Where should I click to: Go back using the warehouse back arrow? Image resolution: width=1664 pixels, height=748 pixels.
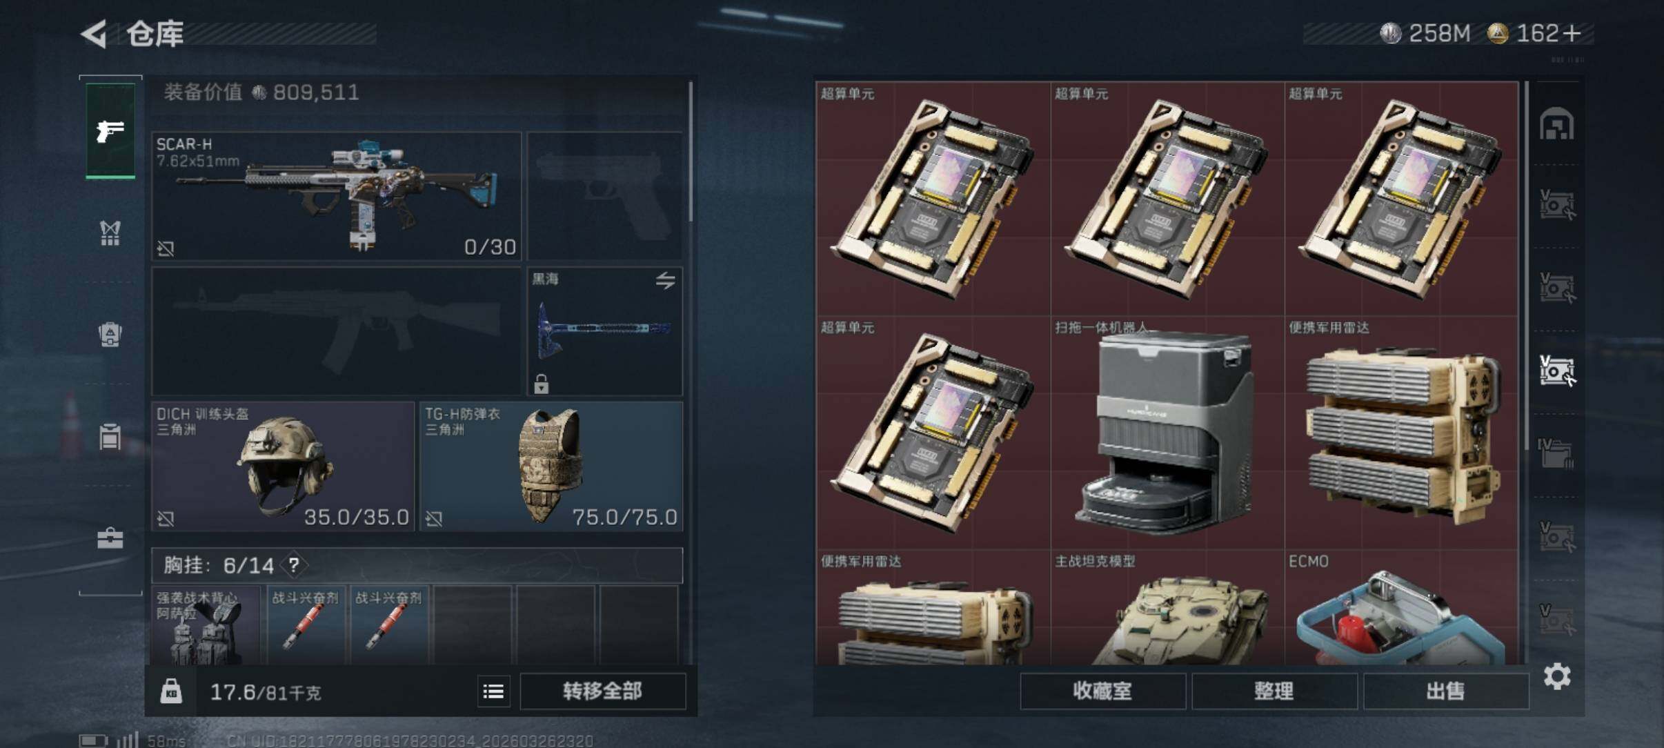click(x=95, y=34)
